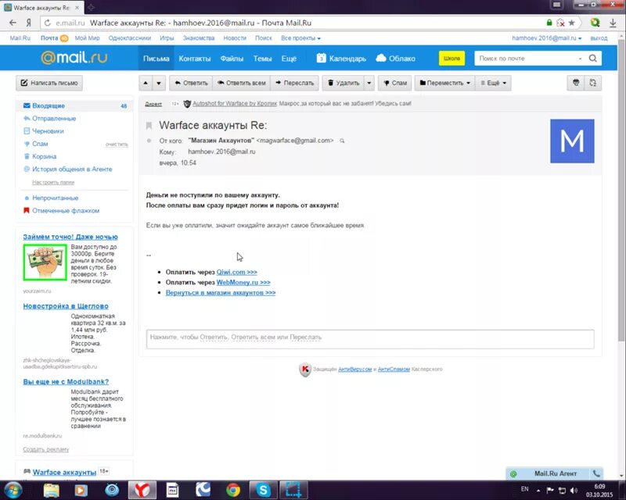
Task: Follow Qiwi.com payment link
Action: click(x=237, y=272)
